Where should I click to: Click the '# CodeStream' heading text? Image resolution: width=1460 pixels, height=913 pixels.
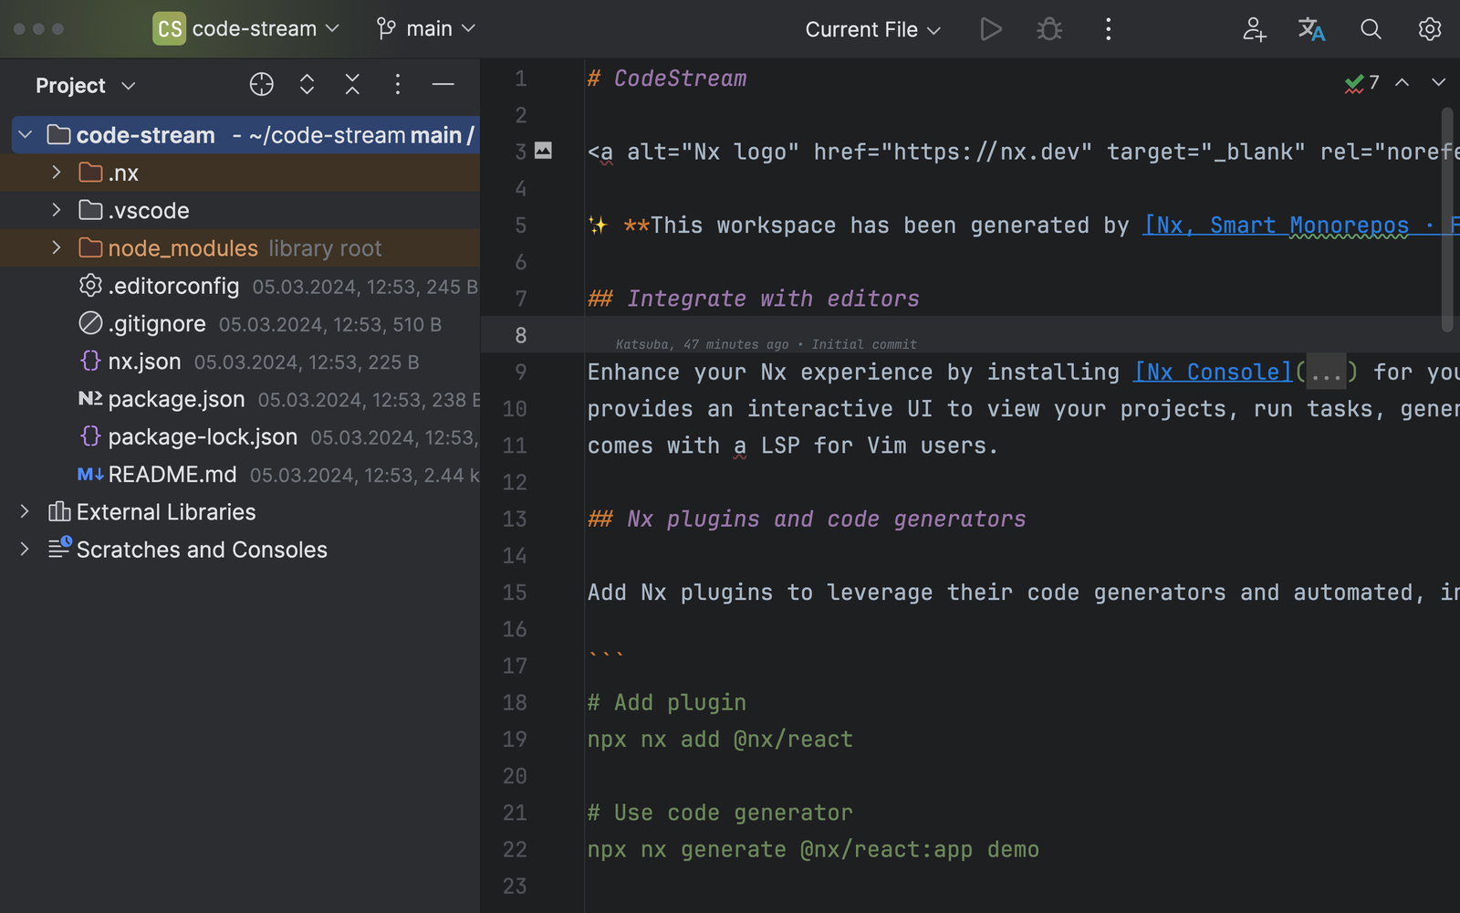click(x=667, y=79)
